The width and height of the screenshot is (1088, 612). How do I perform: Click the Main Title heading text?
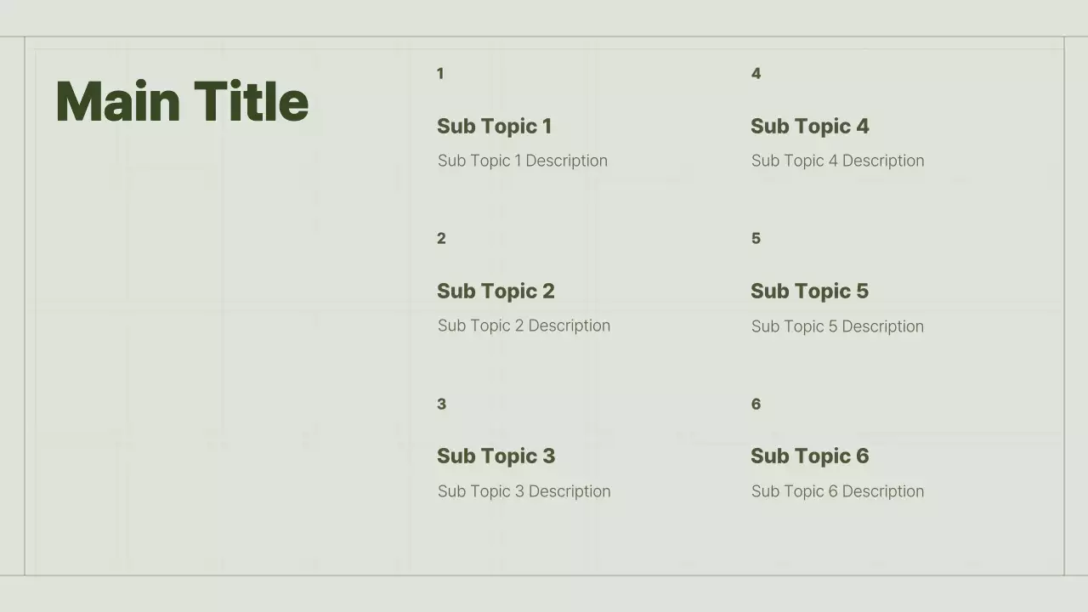(182, 102)
